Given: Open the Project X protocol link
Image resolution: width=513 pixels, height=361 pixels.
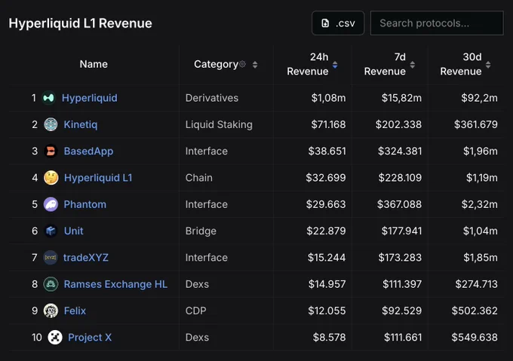Looking at the screenshot, I should (x=90, y=337).
